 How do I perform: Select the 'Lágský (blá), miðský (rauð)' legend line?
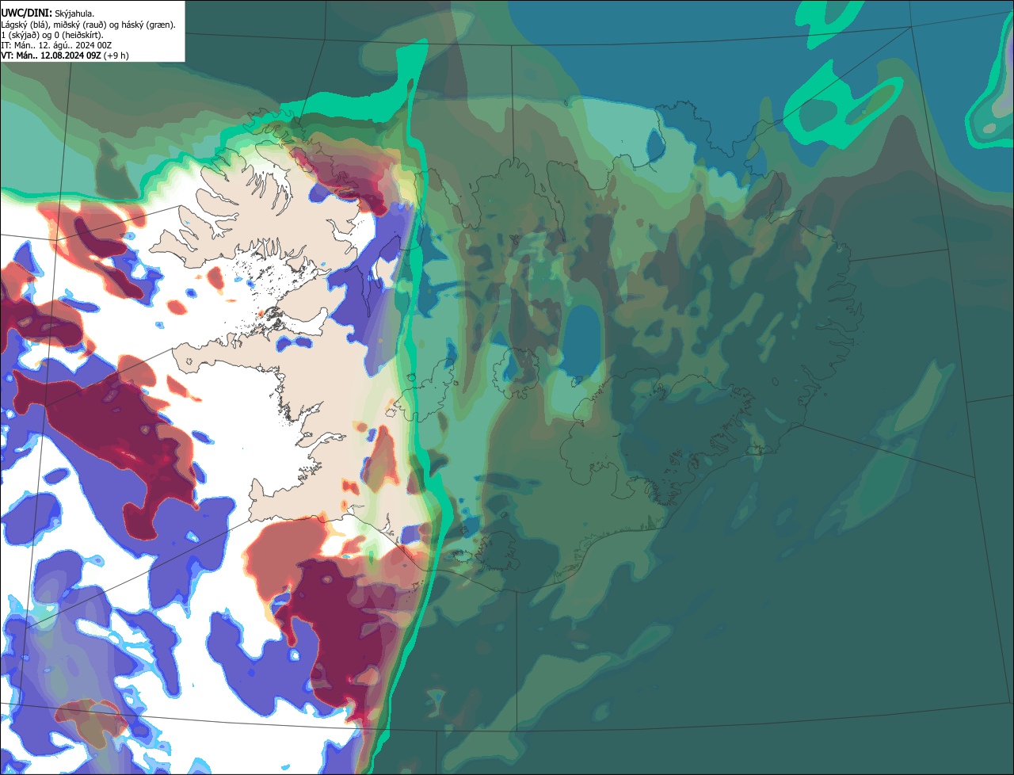click(x=89, y=25)
